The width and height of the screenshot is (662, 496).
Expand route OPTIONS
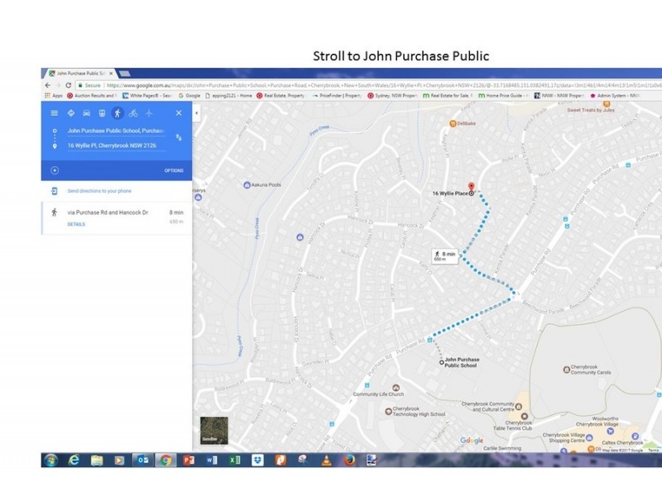174,170
